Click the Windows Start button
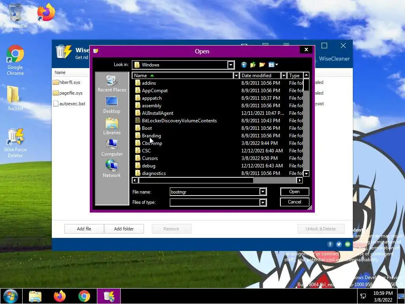The height and width of the screenshot is (304, 405). pyautogui.click(x=11, y=296)
